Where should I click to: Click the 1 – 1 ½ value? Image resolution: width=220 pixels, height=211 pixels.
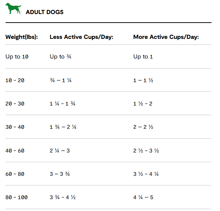click(143, 80)
